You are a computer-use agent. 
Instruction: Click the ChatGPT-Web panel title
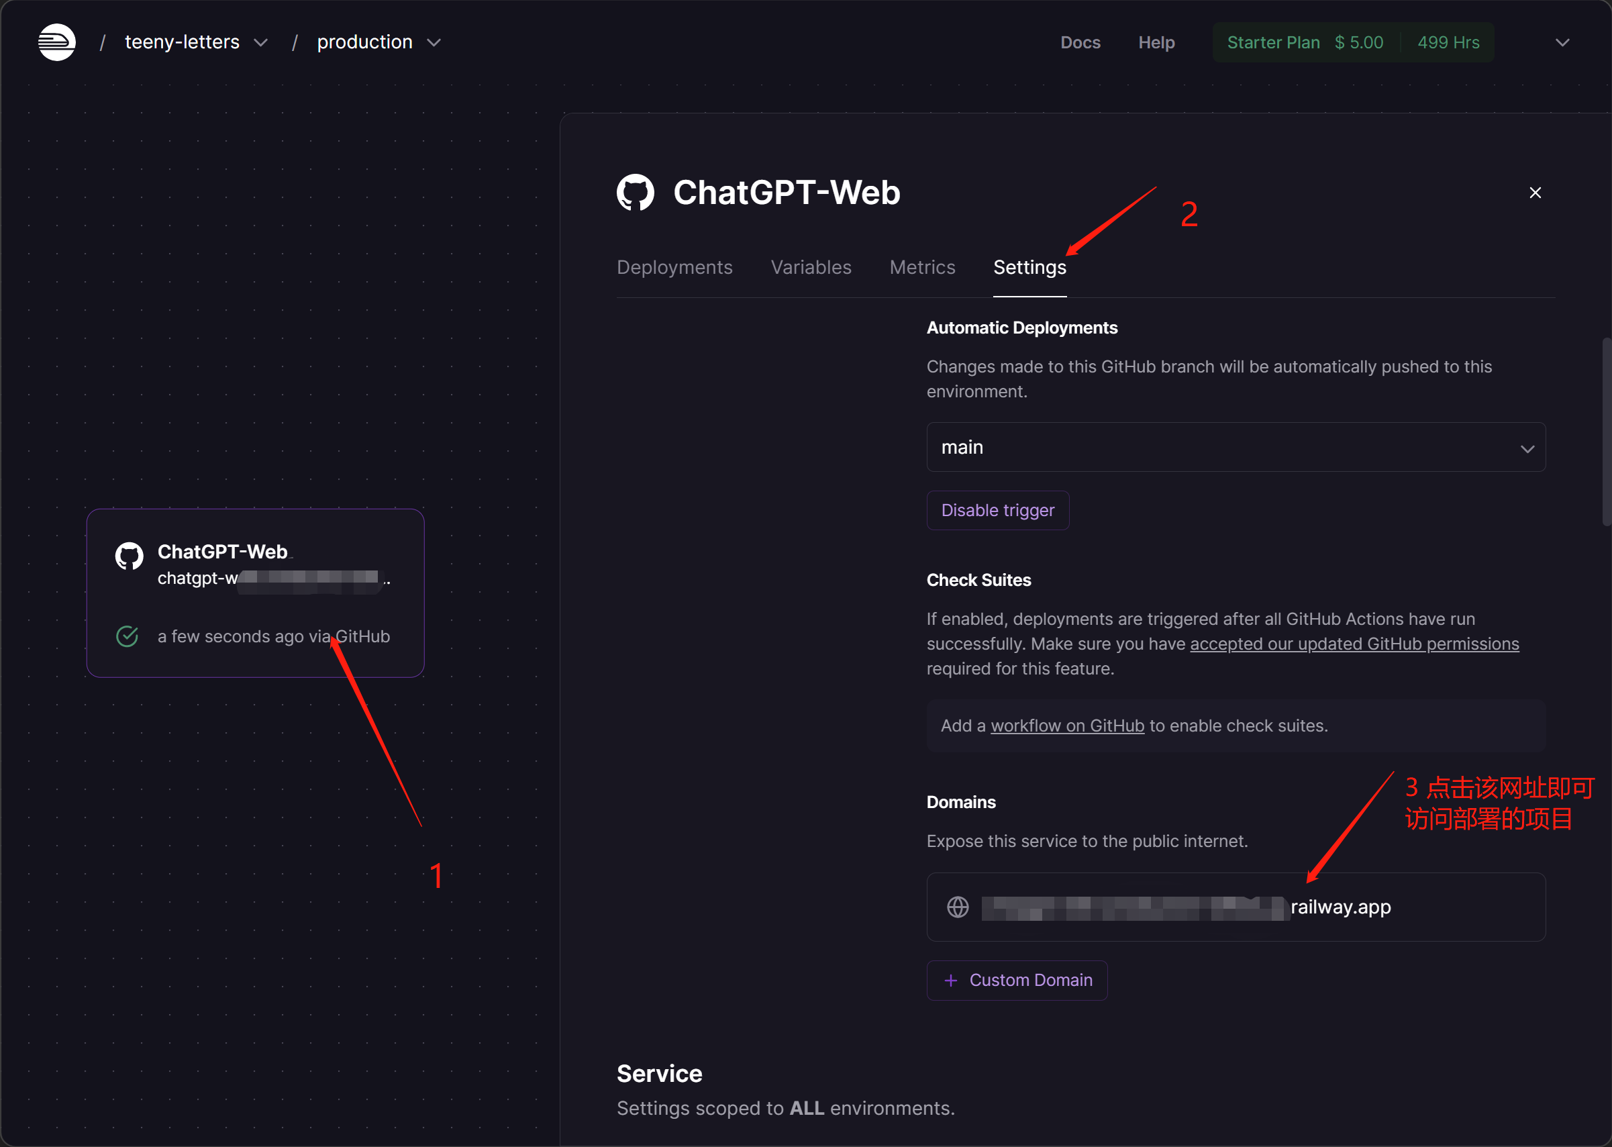pos(787,192)
